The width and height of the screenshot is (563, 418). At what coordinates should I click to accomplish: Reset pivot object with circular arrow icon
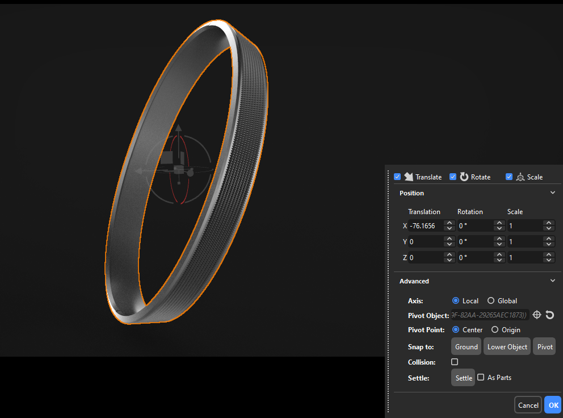pos(550,315)
